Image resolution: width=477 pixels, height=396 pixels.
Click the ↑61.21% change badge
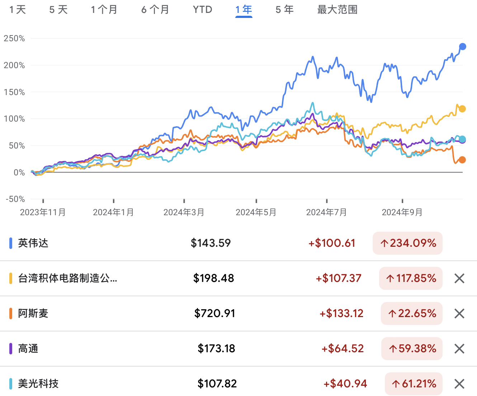pos(414,384)
